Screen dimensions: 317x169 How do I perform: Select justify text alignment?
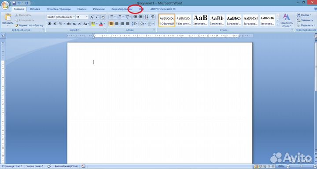[x=128, y=24]
